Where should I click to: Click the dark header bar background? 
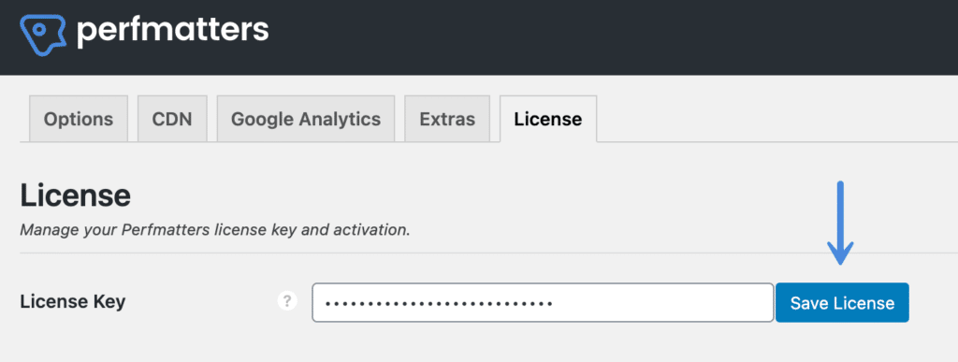[611, 36]
